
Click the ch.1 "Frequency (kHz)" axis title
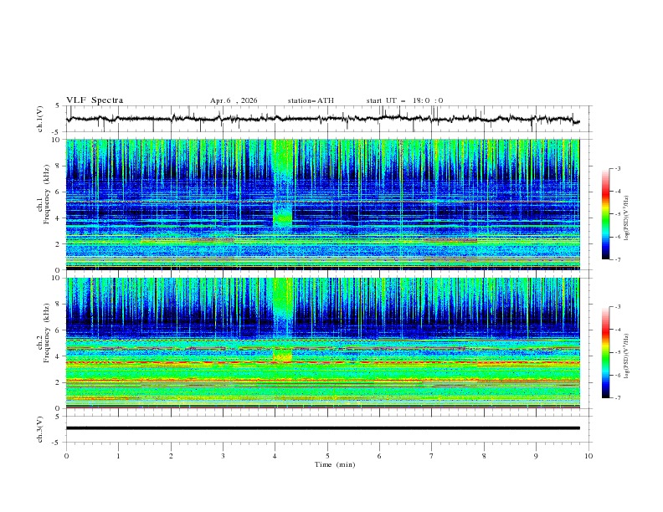coord(46,194)
